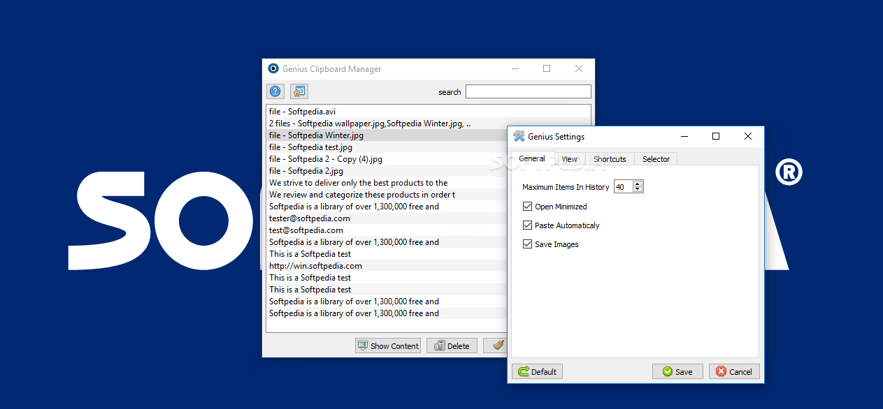
Task: Select the Selector tab
Action: click(x=656, y=159)
